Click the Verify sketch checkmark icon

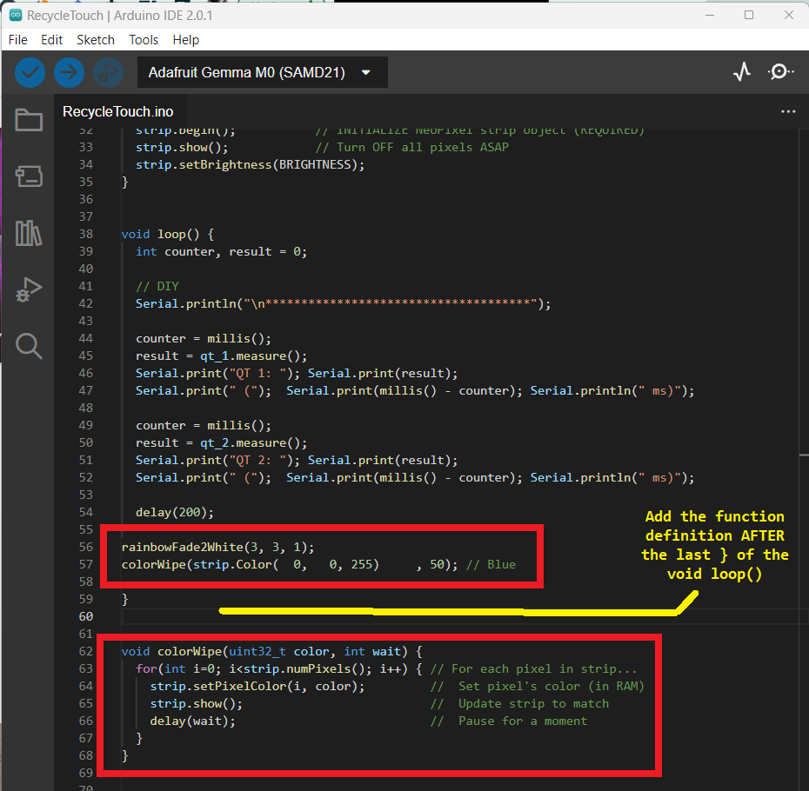pyautogui.click(x=29, y=72)
